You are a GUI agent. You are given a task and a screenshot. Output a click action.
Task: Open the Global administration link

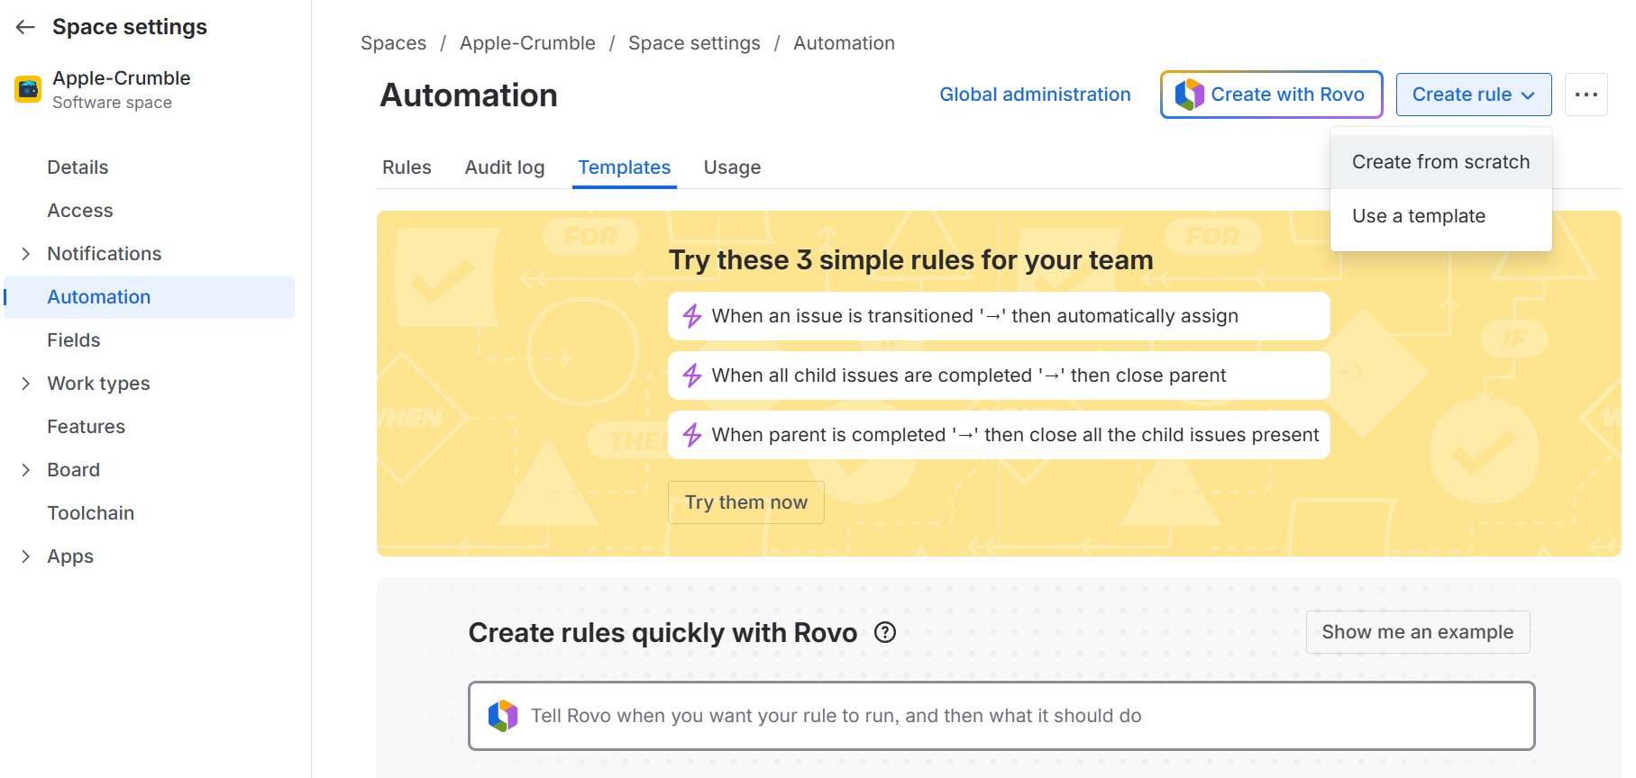(x=1034, y=95)
